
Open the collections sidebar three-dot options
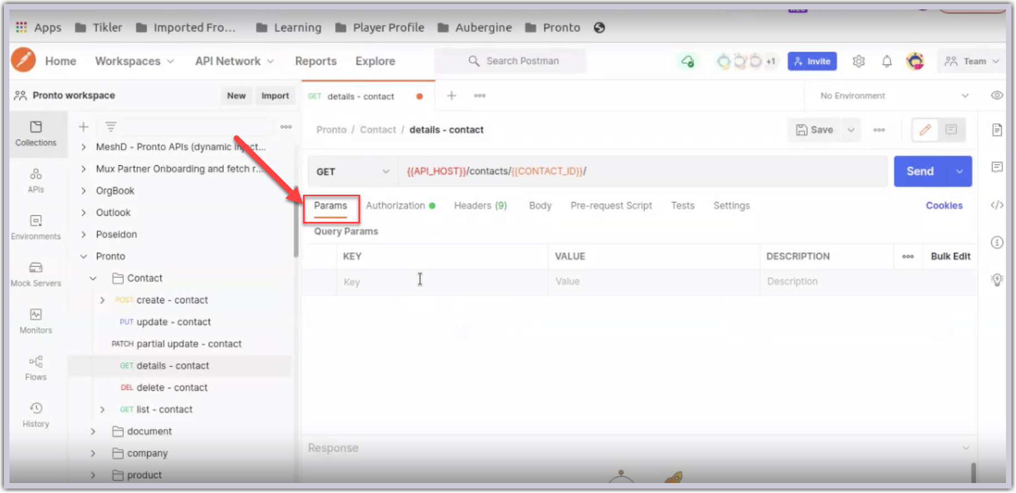(286, 127)
